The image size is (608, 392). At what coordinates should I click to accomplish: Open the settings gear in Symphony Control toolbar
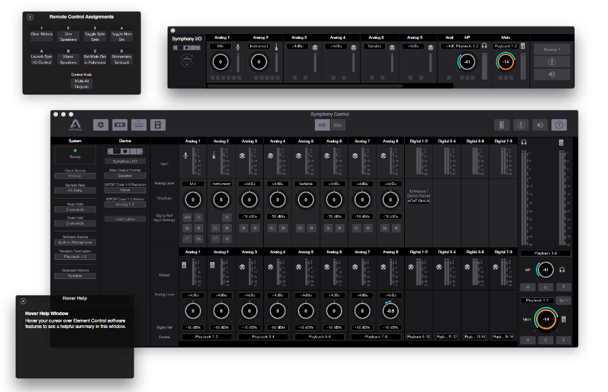pyautogui.click(x=101, y=125)
